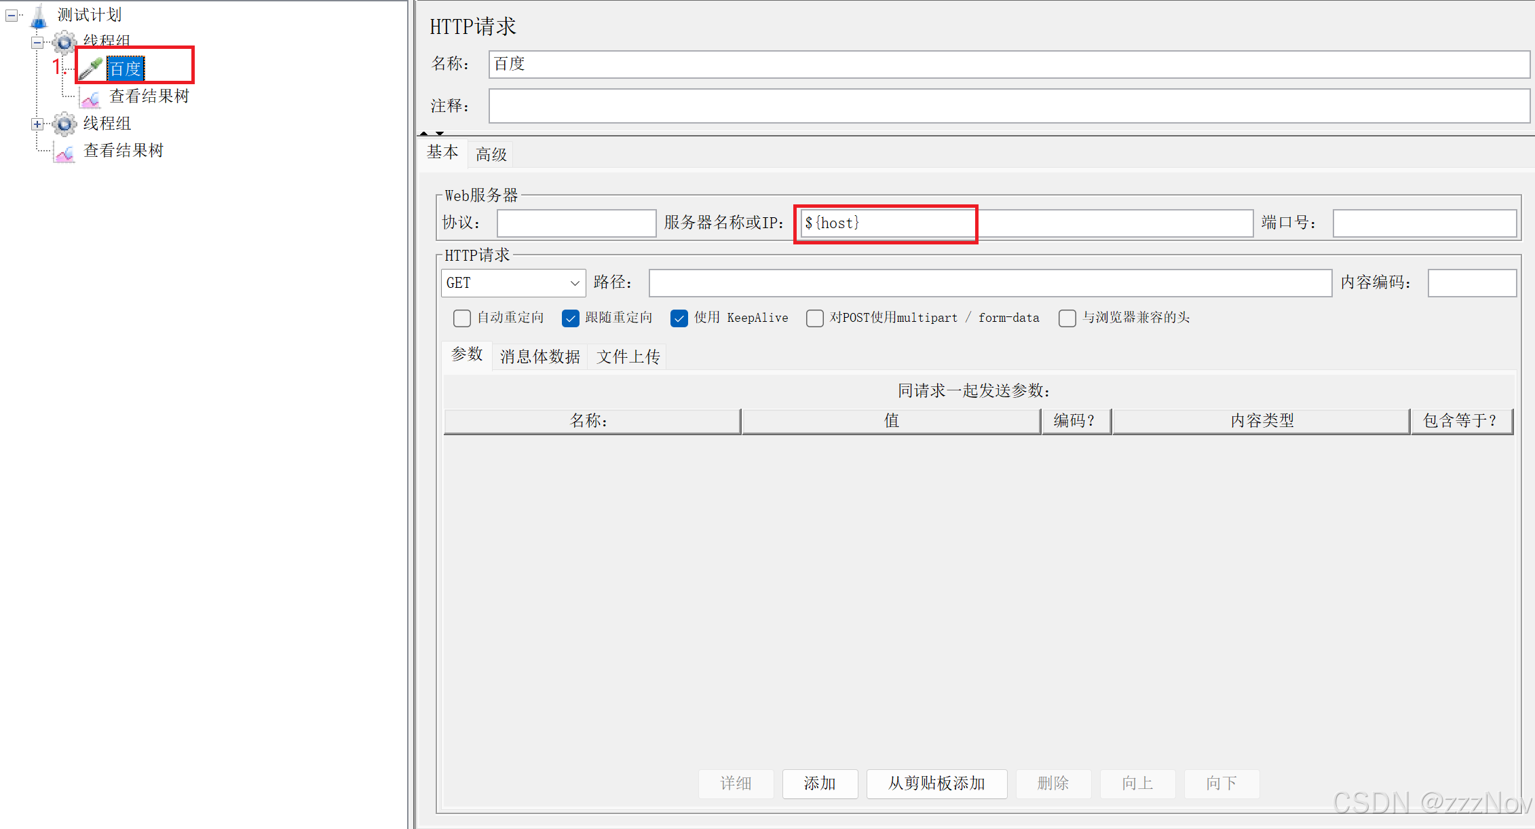Click the second thread group gear icon

click(64, 124)
